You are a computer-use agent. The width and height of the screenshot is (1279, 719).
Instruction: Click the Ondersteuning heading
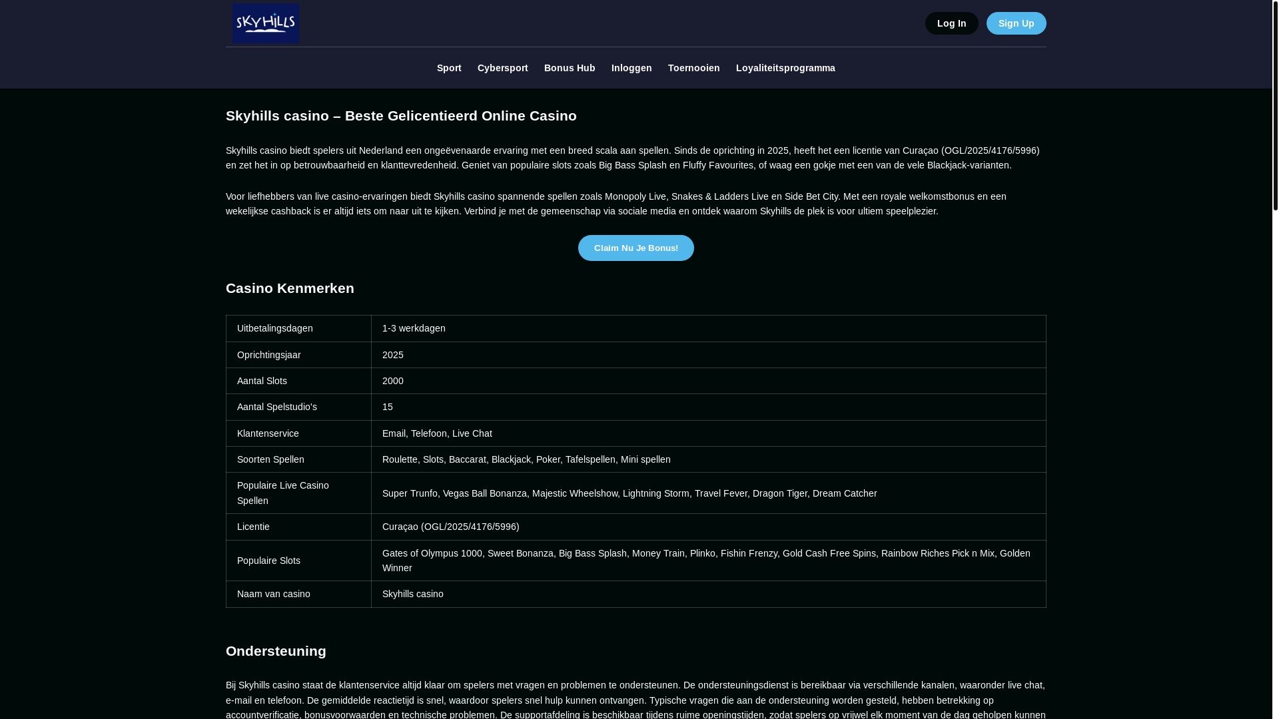tap(276, 651)
